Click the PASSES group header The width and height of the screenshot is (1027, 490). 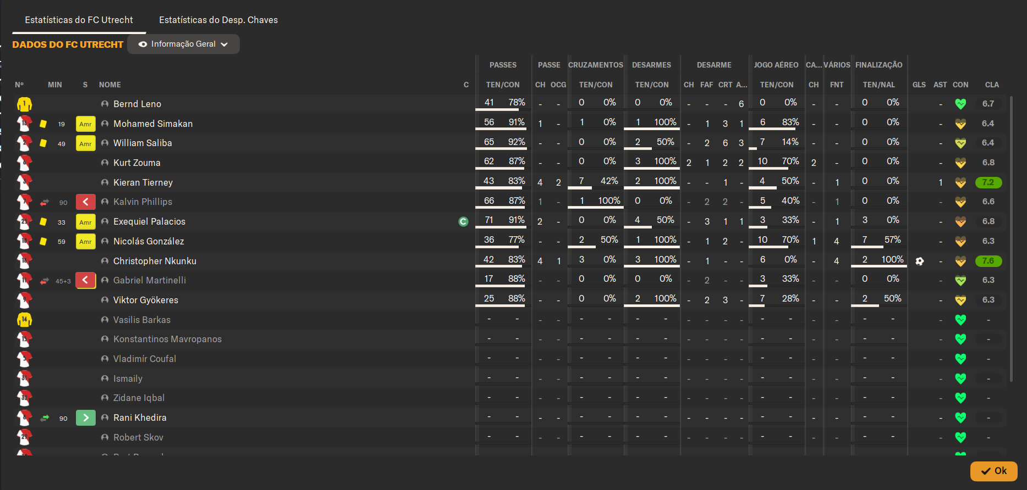point(503,65)
